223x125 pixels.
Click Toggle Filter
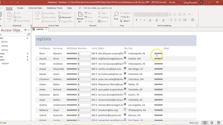pyautogui.click(x=66, y=22)
